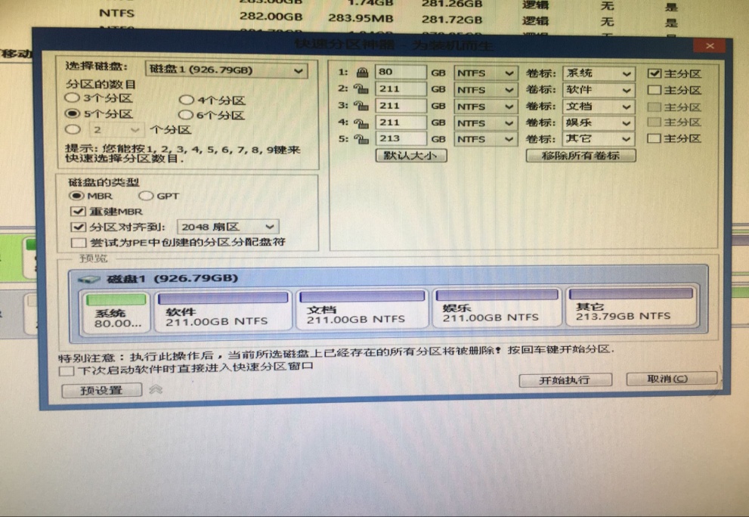Click the 移除所有卷标 button

pyautogui.click(x=580, y=156)
